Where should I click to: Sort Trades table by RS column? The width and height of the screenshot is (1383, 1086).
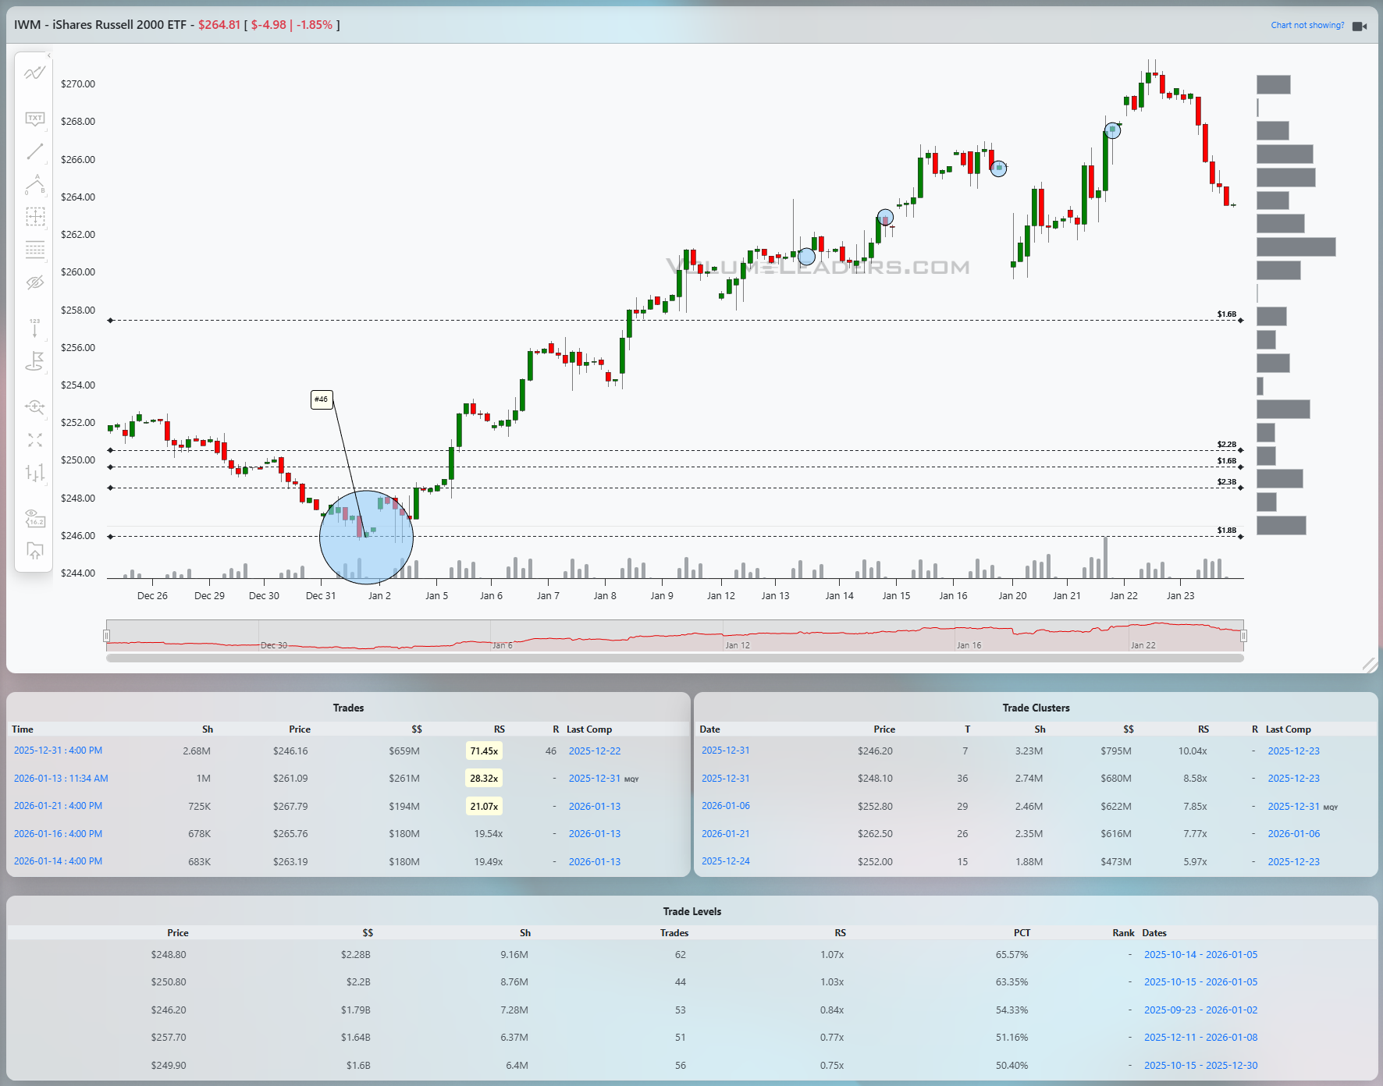click(500, 729)
